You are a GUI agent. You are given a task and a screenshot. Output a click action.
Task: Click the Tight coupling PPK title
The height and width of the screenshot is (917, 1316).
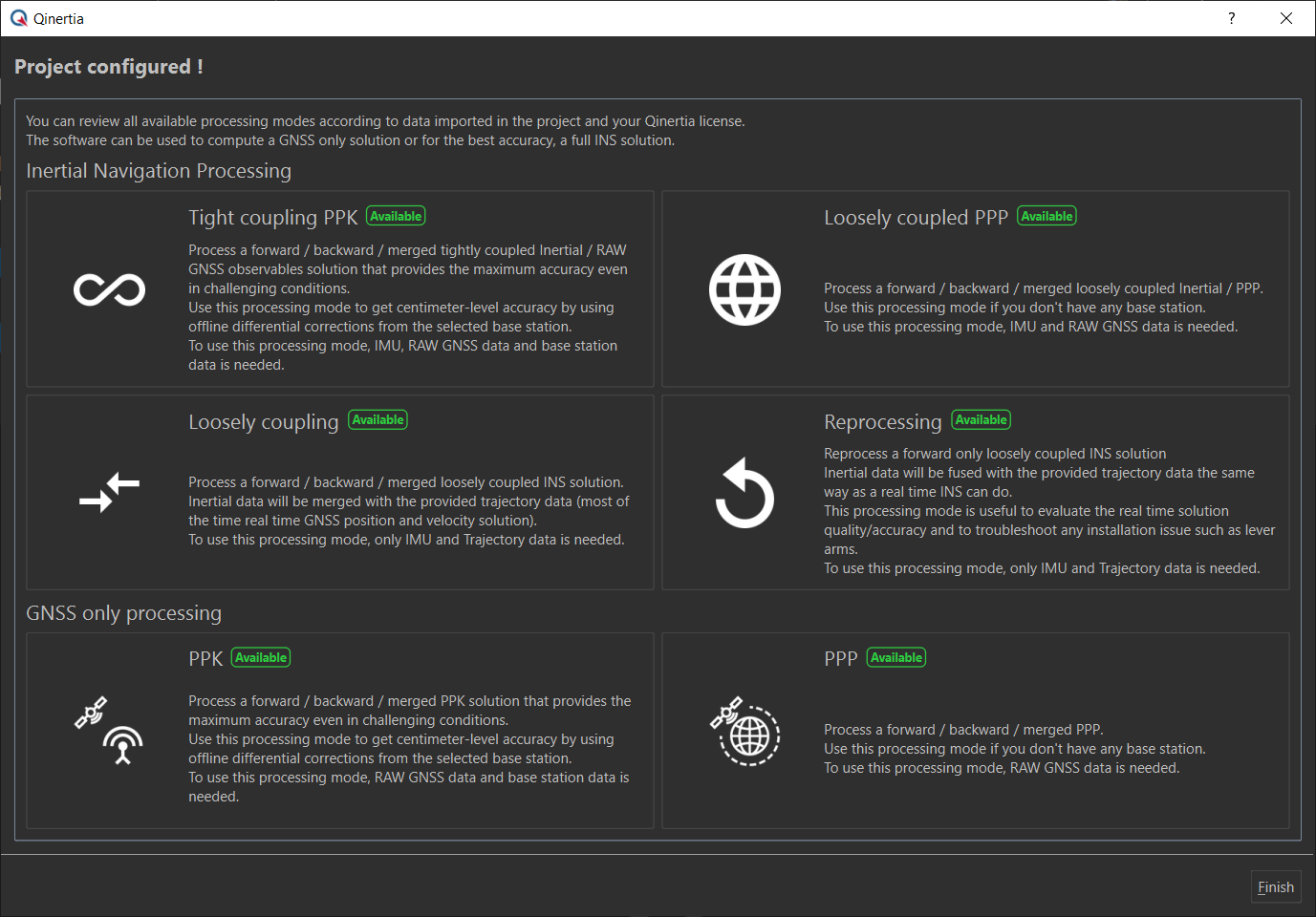(x=272, y=218)
